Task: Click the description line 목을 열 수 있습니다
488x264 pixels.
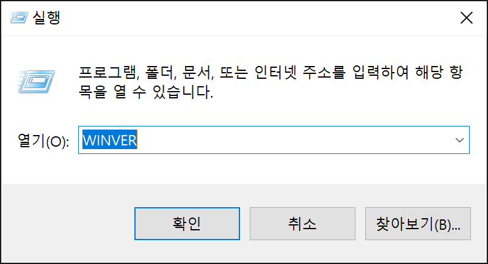Action: (x=145, y=92)
